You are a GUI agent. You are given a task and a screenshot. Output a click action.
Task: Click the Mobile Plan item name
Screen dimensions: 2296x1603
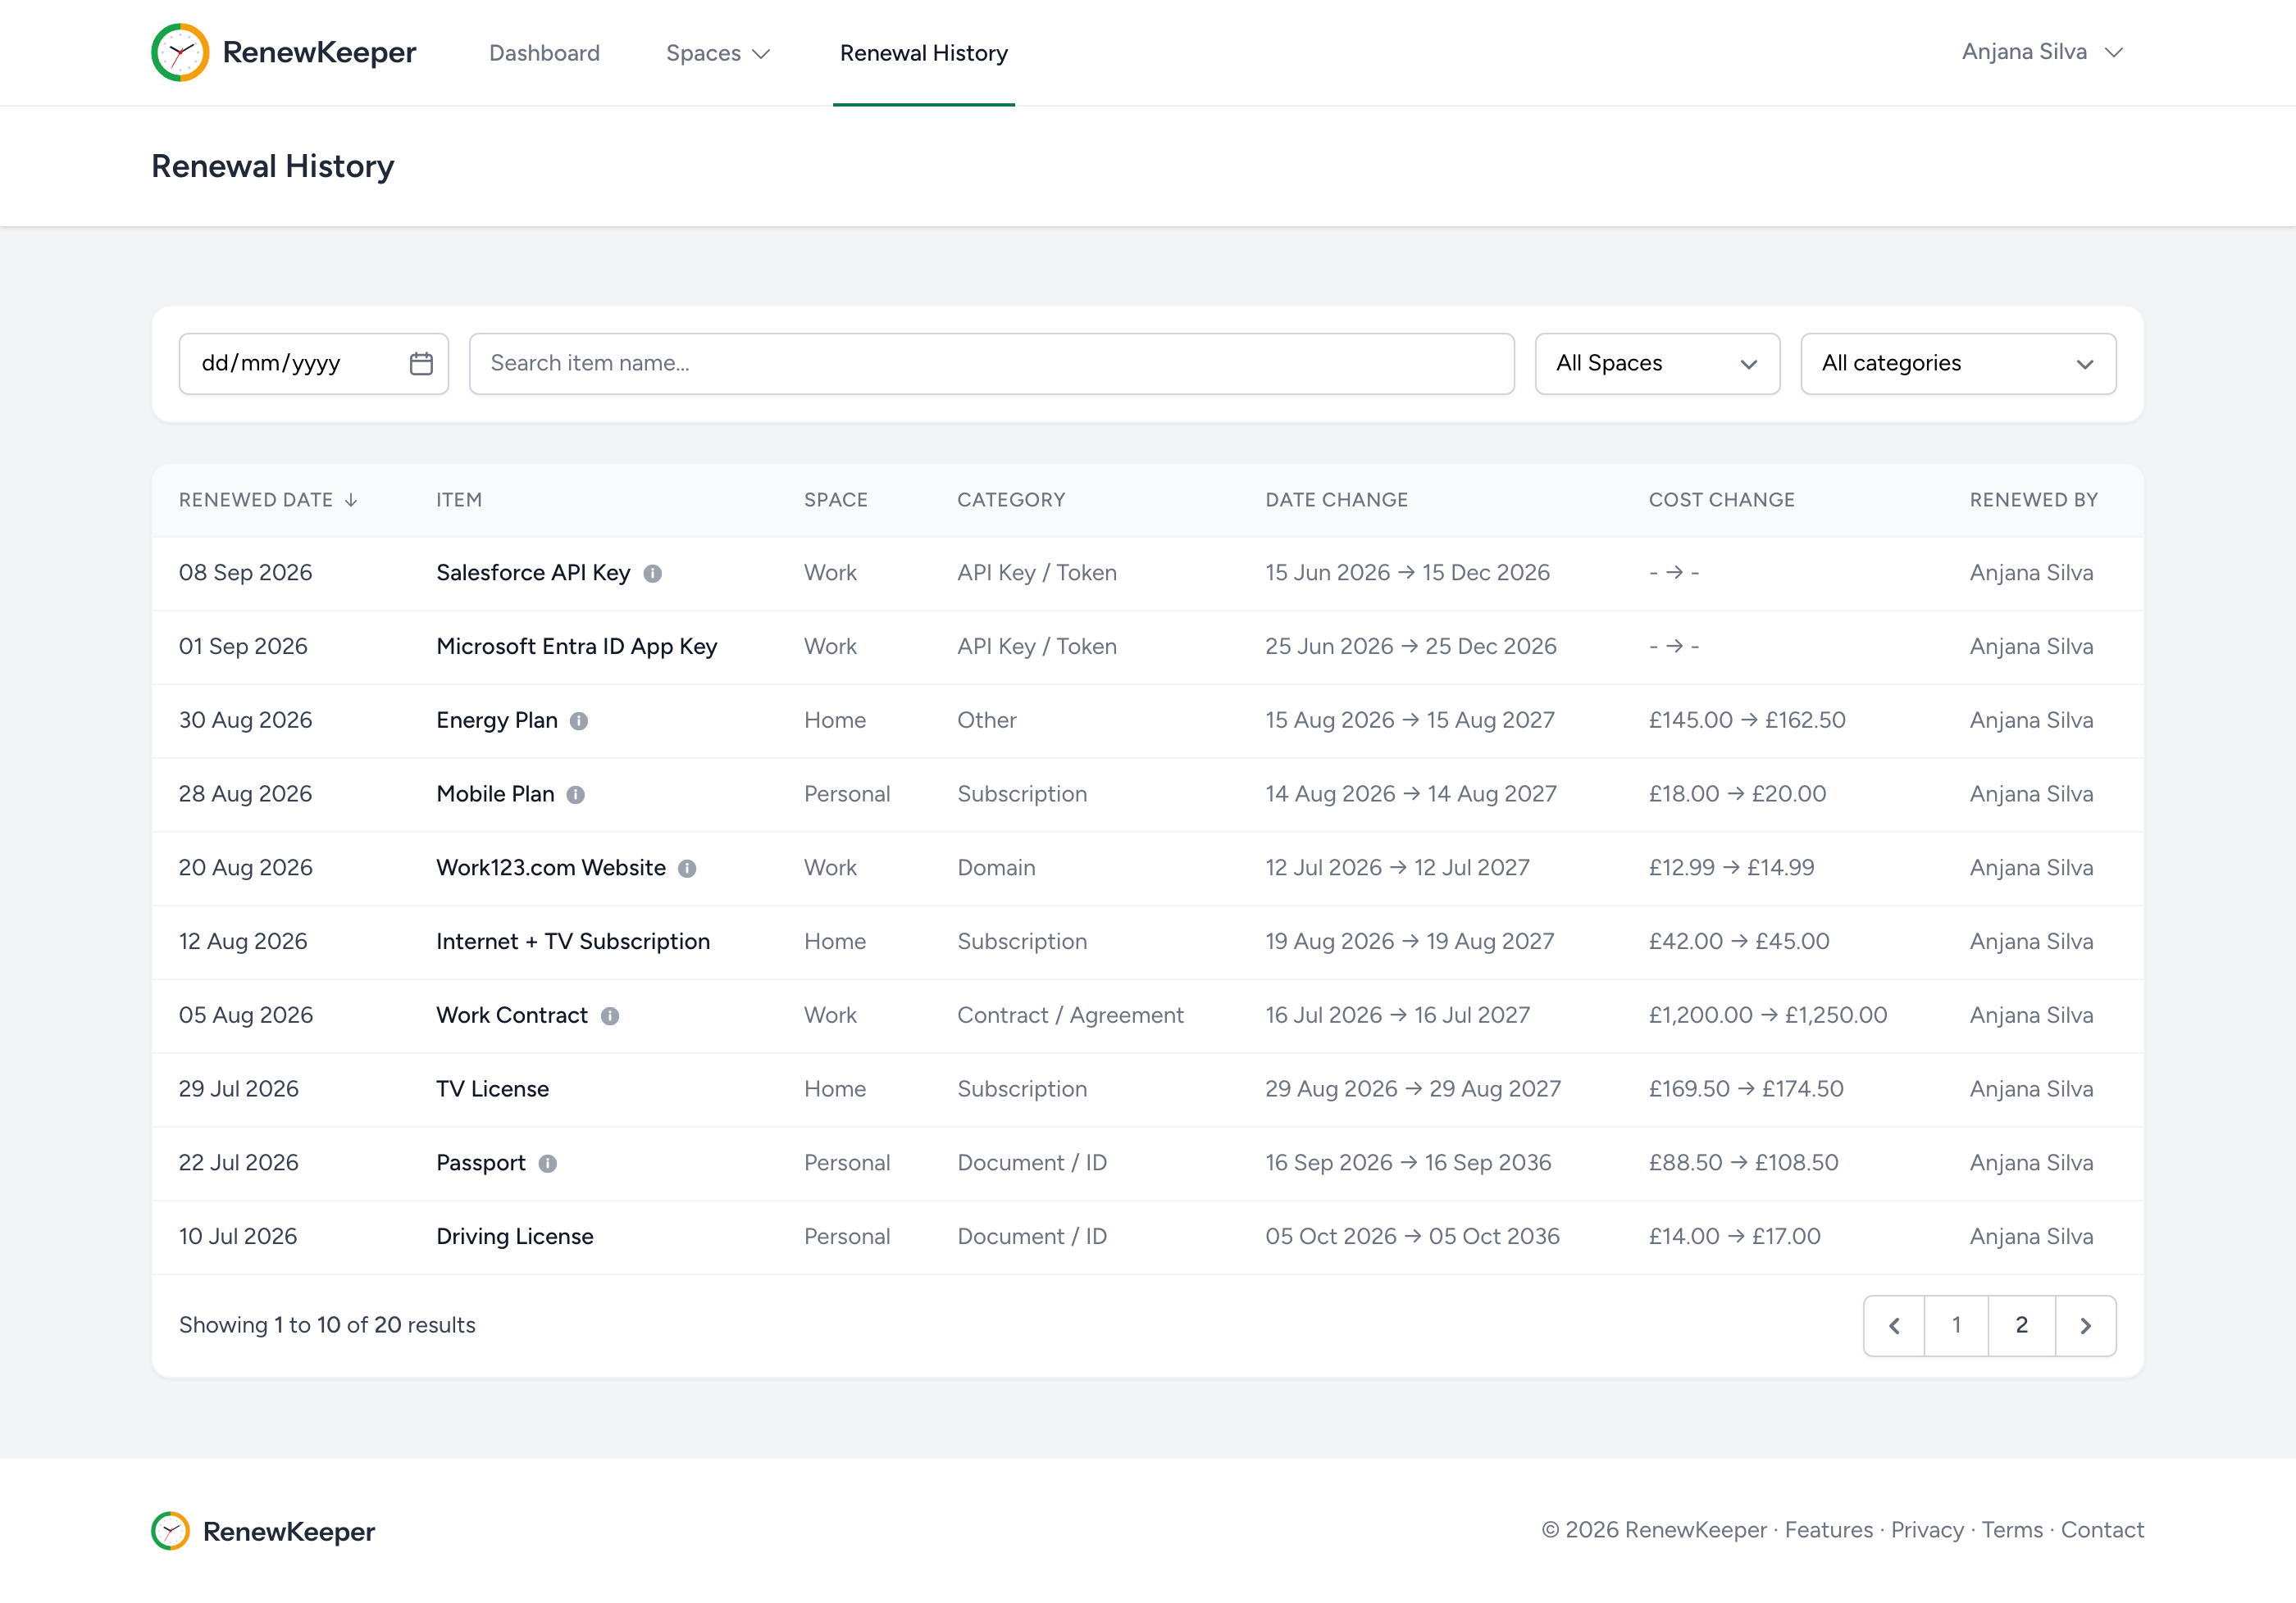495,796
